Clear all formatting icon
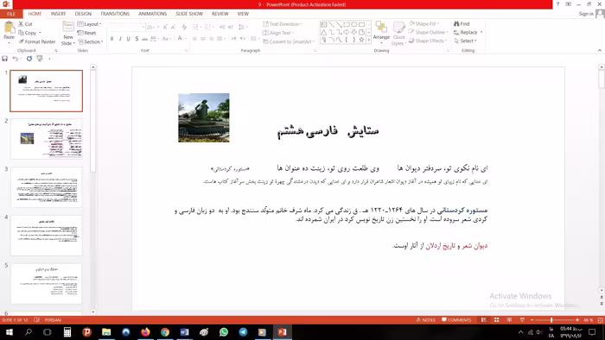The width and height of the screenshot is (605, 340). click(184, 27)
